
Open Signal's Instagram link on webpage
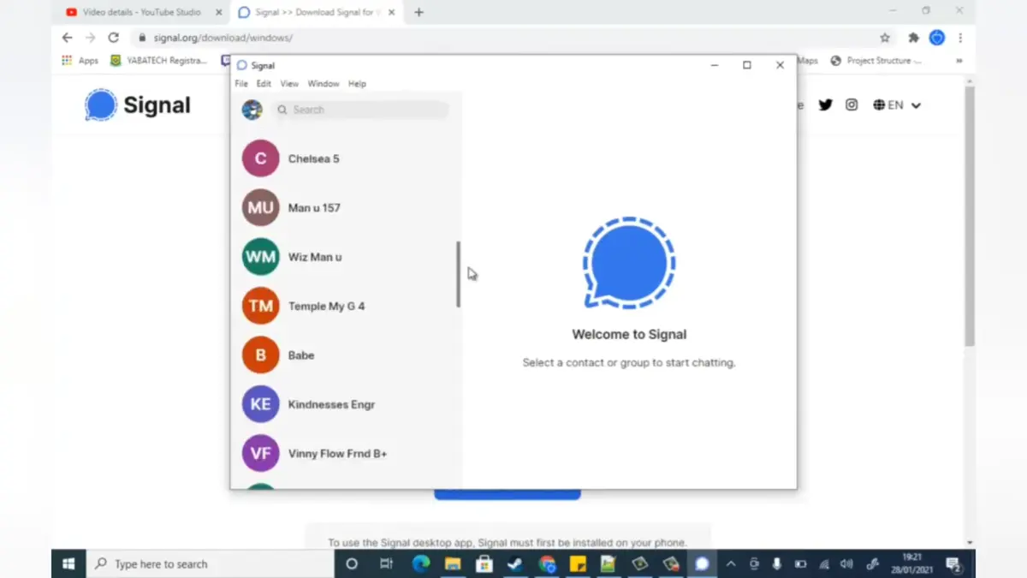(852, 105)
